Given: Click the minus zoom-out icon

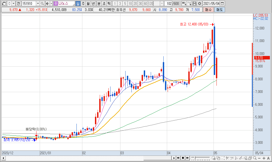Looking at the screenshot, I should pos(259,158).
